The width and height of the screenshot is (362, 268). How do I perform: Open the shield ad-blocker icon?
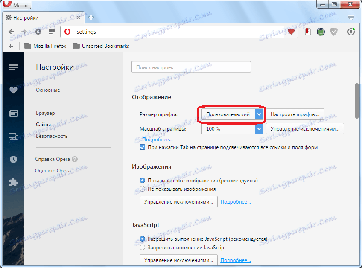[x=333, y=32]
